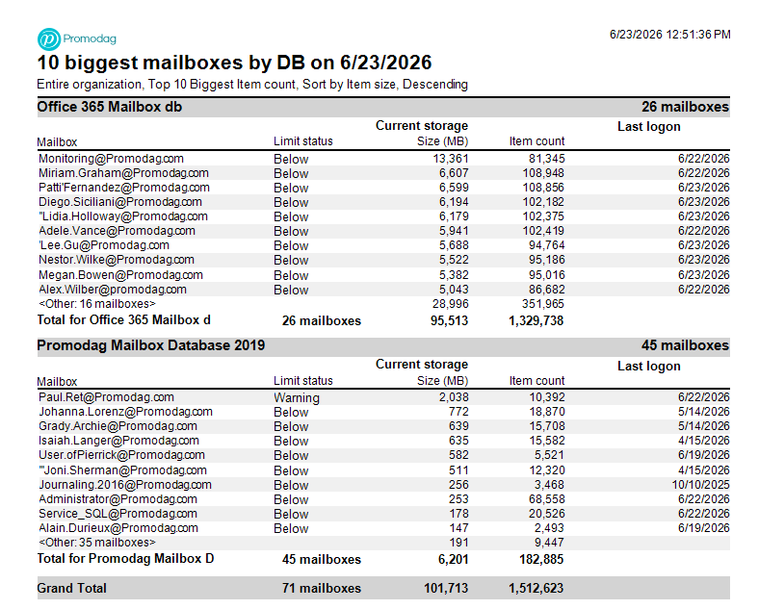Select Adele.Vance@Promodag.com mailbox
The width and height of the screenshot is (759, 609).
117,231
